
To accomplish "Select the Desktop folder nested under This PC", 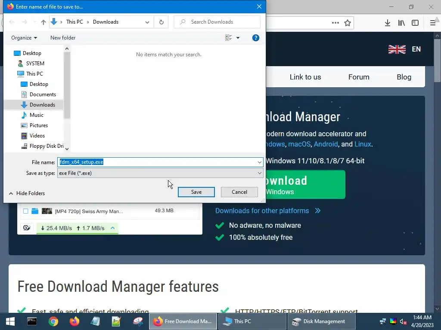I will click(x=34, y=84).
